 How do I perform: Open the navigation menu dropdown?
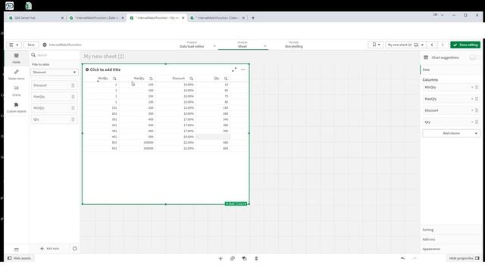click(x=14, y=45)
